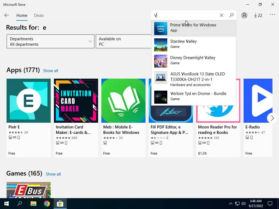Launch Google Chrome from taskbar

[47, 204]
